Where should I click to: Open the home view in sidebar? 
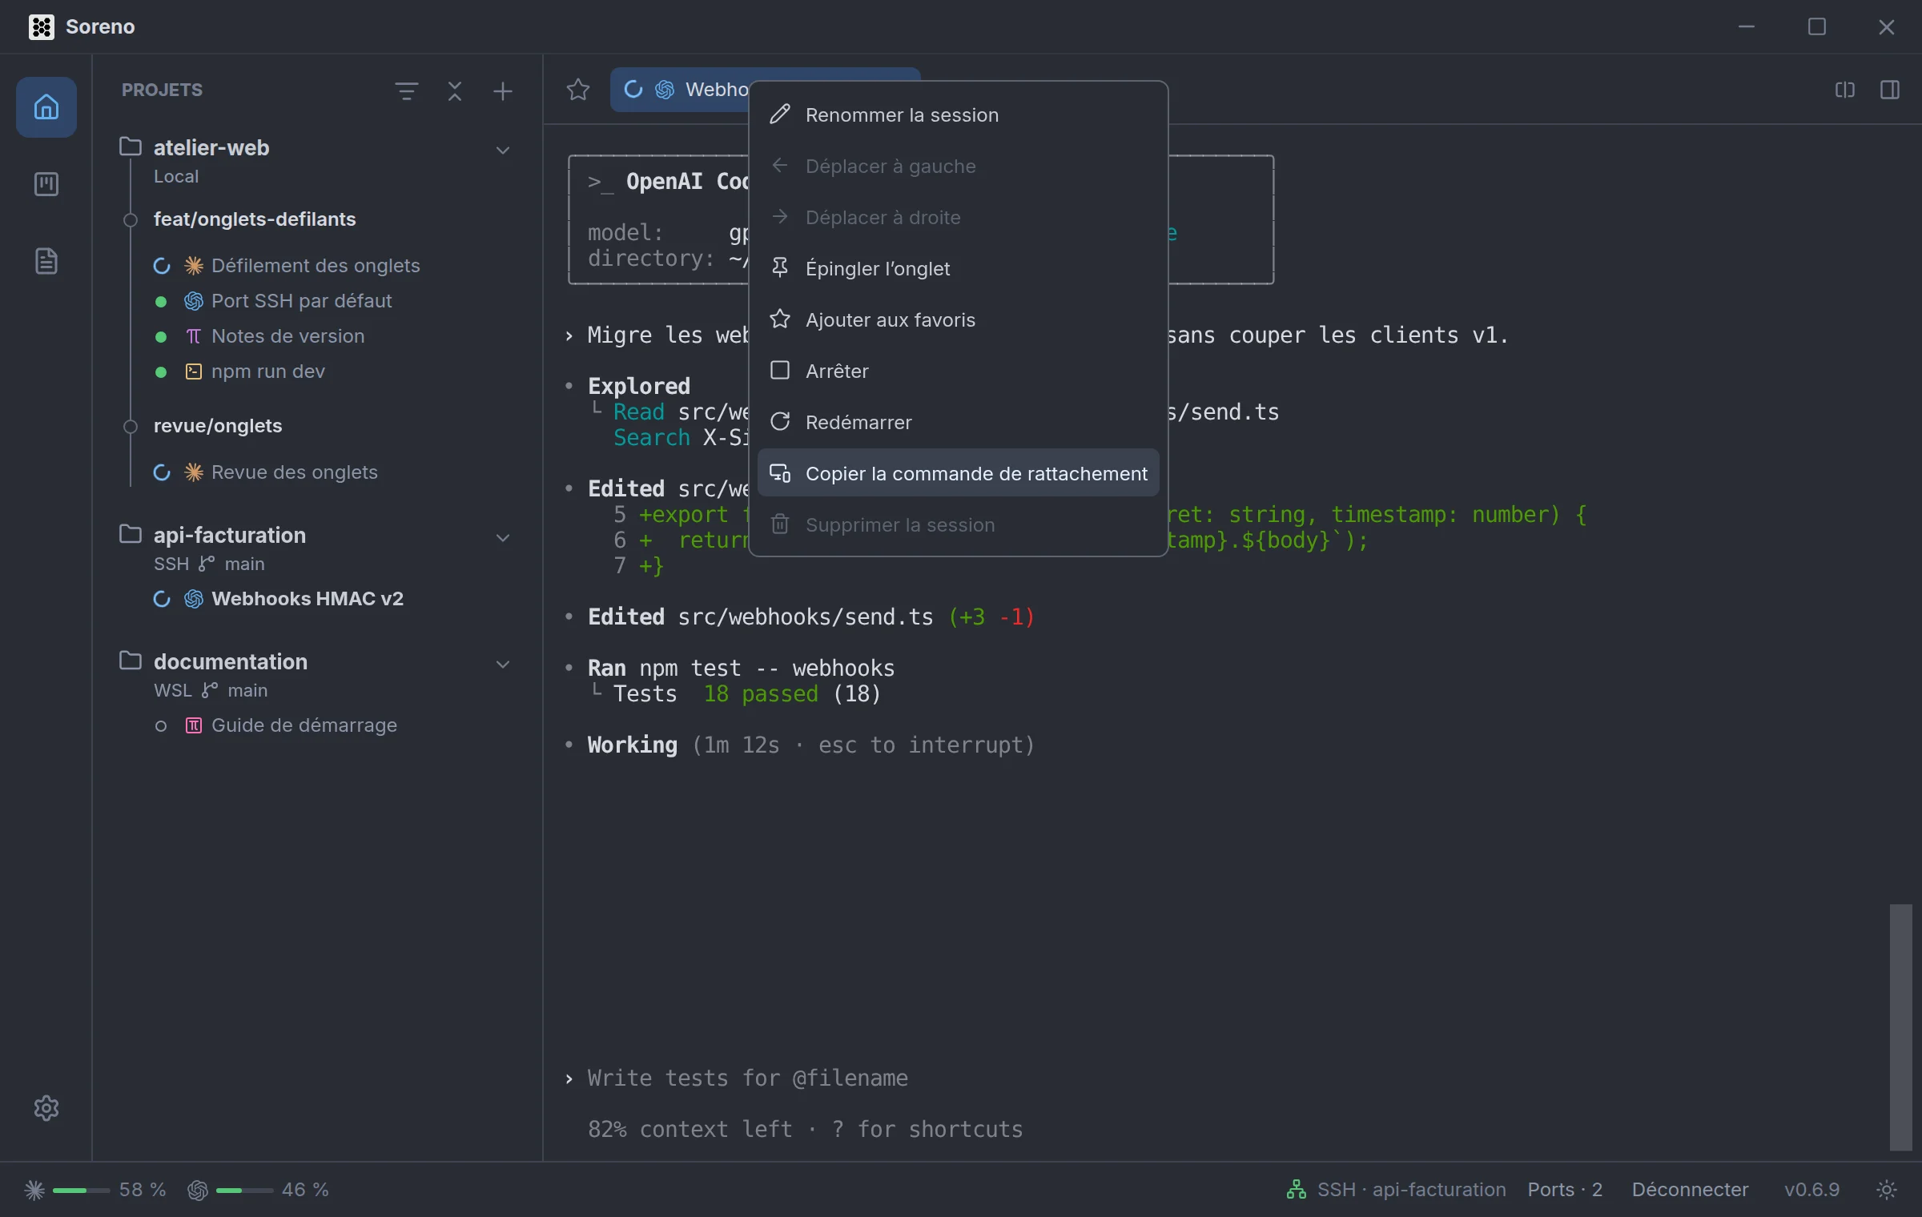(46, 106)
